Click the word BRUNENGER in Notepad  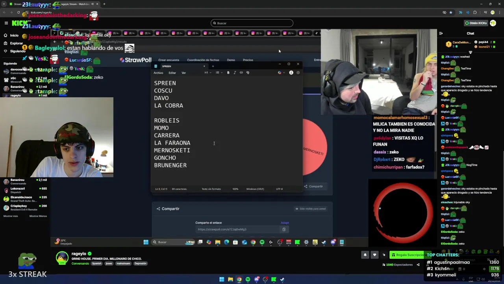coord(170,165)
